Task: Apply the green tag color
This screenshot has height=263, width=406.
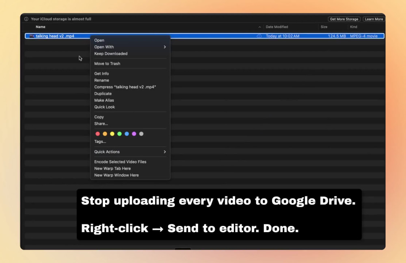Action: (119, 134)
